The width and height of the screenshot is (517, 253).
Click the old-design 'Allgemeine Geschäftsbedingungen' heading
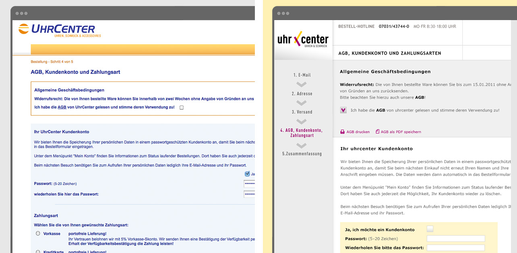coord(69,90)
